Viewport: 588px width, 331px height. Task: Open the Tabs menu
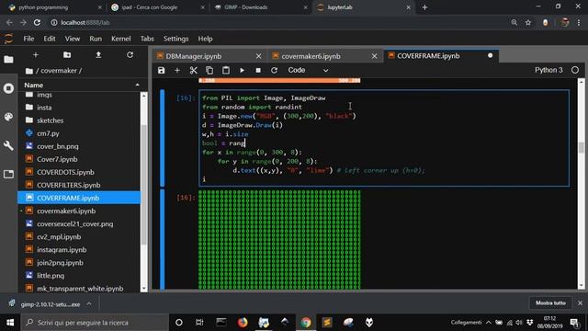tap(147, 39)
